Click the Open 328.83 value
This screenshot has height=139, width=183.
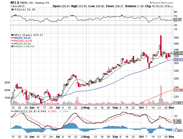tap(61, 6)
